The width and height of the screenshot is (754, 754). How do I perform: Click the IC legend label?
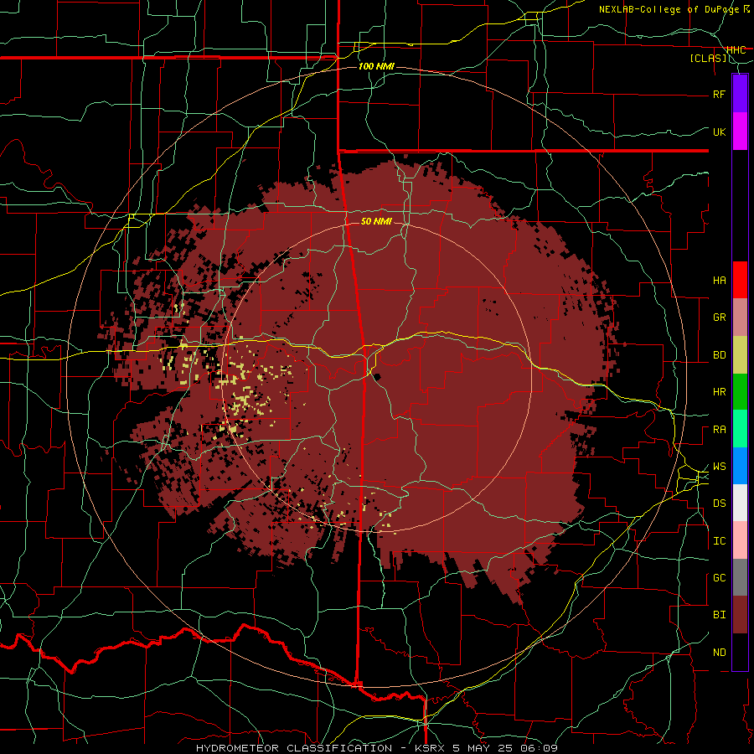(720, 541)
